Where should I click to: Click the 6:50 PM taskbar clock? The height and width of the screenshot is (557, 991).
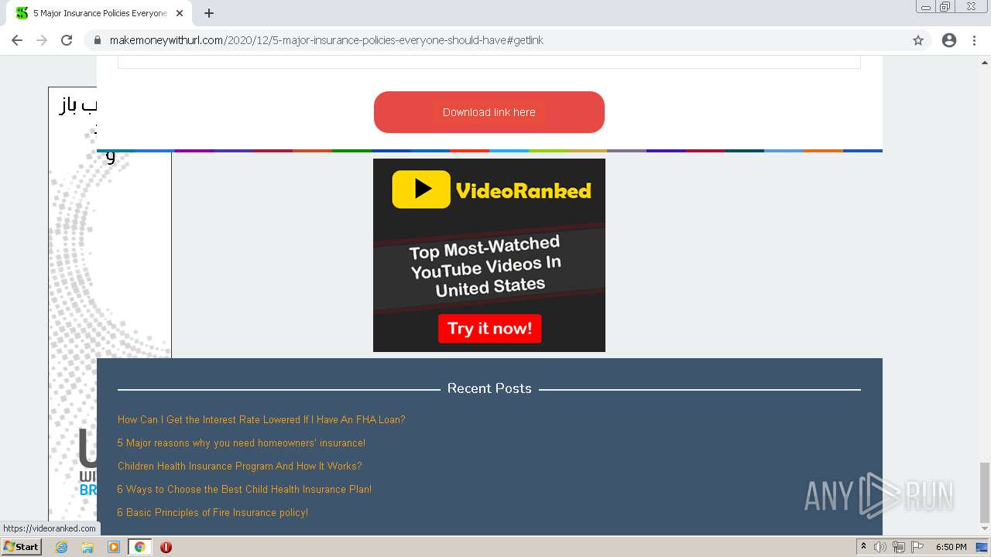click(952, 547)
